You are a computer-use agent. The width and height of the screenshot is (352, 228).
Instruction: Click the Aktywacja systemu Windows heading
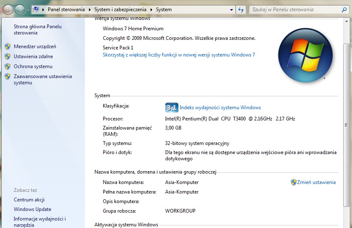tap(126, 225)
